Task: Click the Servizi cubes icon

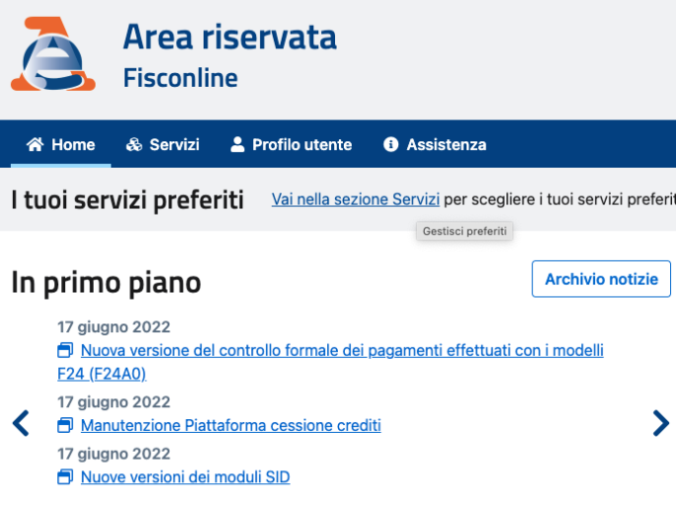Action: (135, 145)
